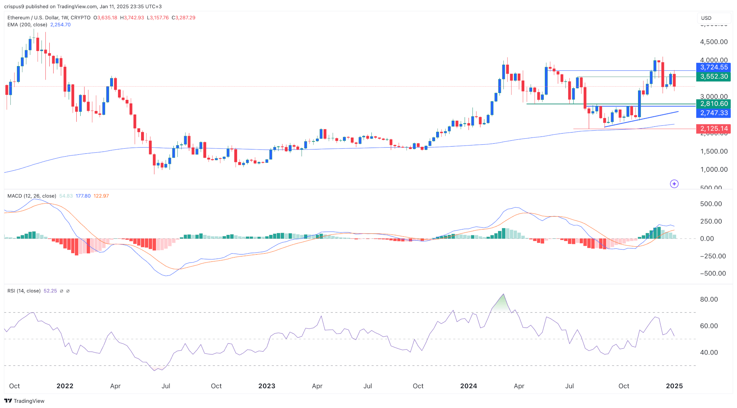Image resolution: width=737 pixels, height=408 pixels.
Task: Click the MACD signal value 122.97
Action: (101, 196)
